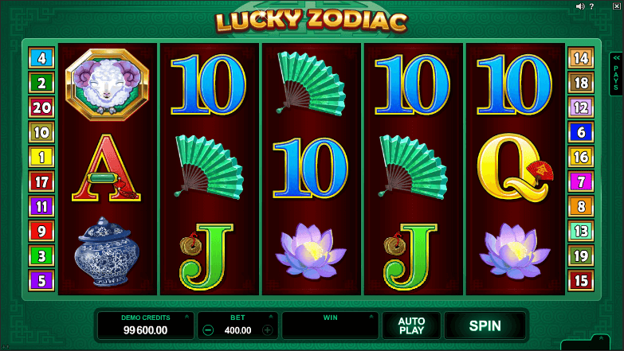624x351 pixels.
Task: Select payline number 7 marker
Action: 581,181
